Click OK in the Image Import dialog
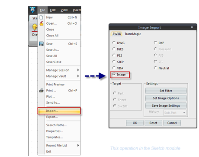The width and height of the screenshot is (199, 157). point(135,123)
